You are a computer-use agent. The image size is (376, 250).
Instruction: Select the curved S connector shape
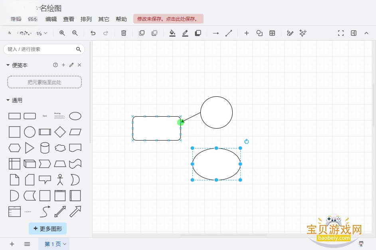(x=45, y=211)
